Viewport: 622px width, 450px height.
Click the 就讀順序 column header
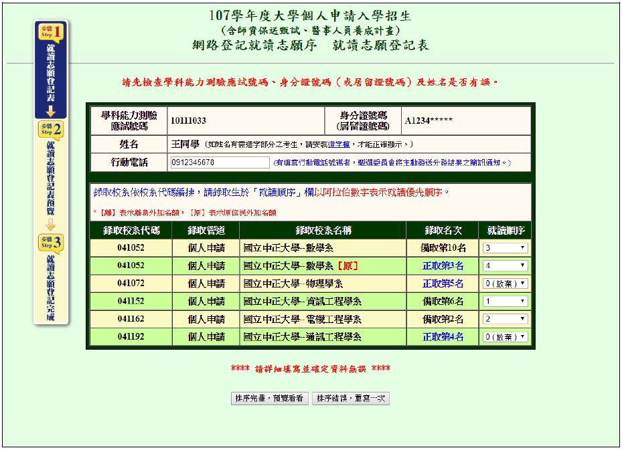pos(506,231)
